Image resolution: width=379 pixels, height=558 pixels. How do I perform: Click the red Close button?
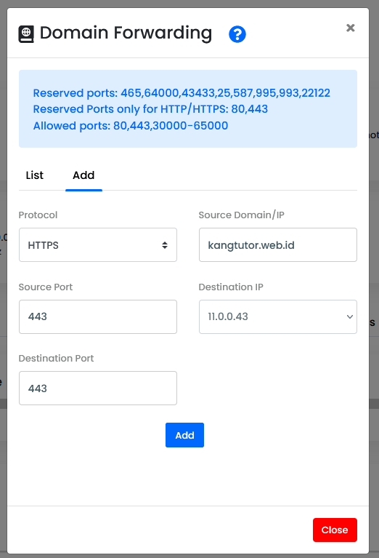coord(335,530)
